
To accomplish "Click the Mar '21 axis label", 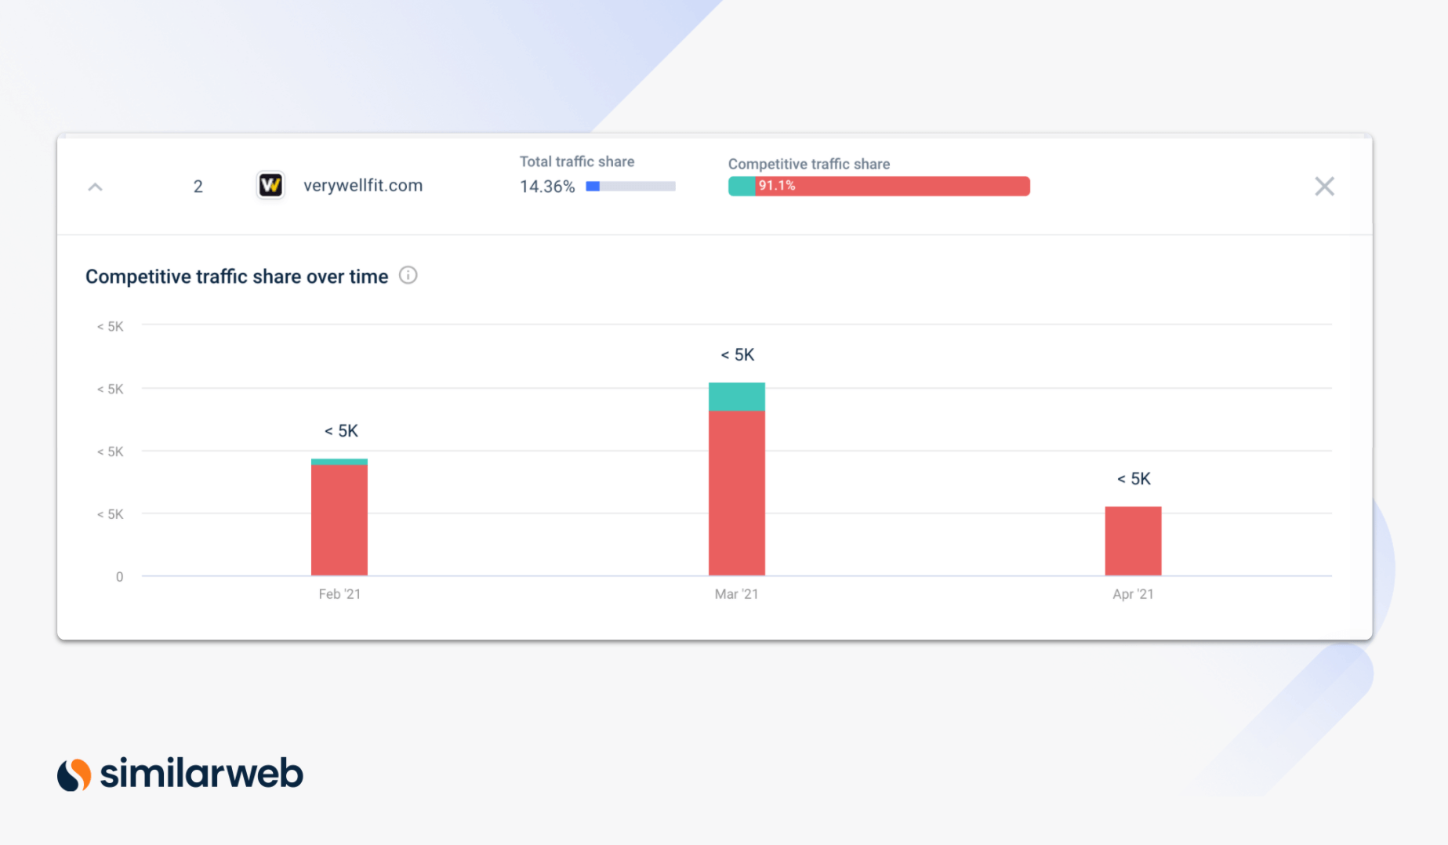I will pyautogui.click(x=736, y=594).
